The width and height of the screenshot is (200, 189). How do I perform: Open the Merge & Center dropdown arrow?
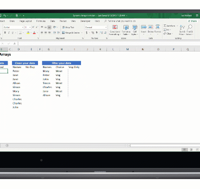click(x=82, y=33)
